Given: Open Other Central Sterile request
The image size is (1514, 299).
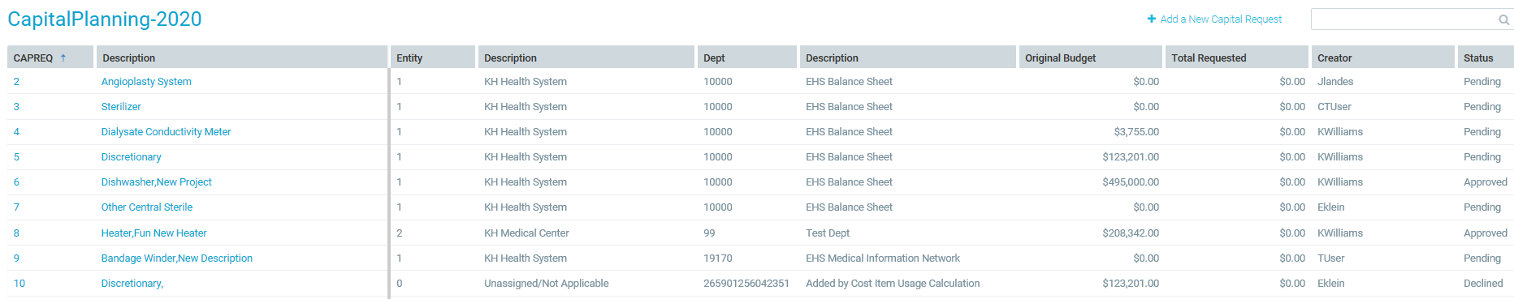Looking at the screenshot, I should (x=147, y=207).
